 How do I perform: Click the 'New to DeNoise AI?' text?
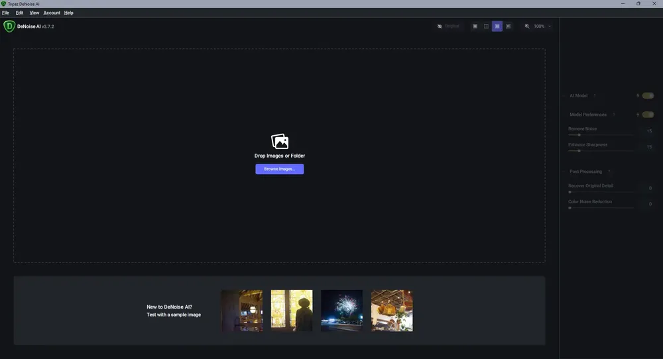click(169, 307)
